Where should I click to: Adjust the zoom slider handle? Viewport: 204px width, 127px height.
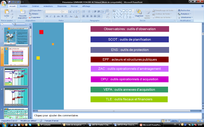tap(189, 121)
